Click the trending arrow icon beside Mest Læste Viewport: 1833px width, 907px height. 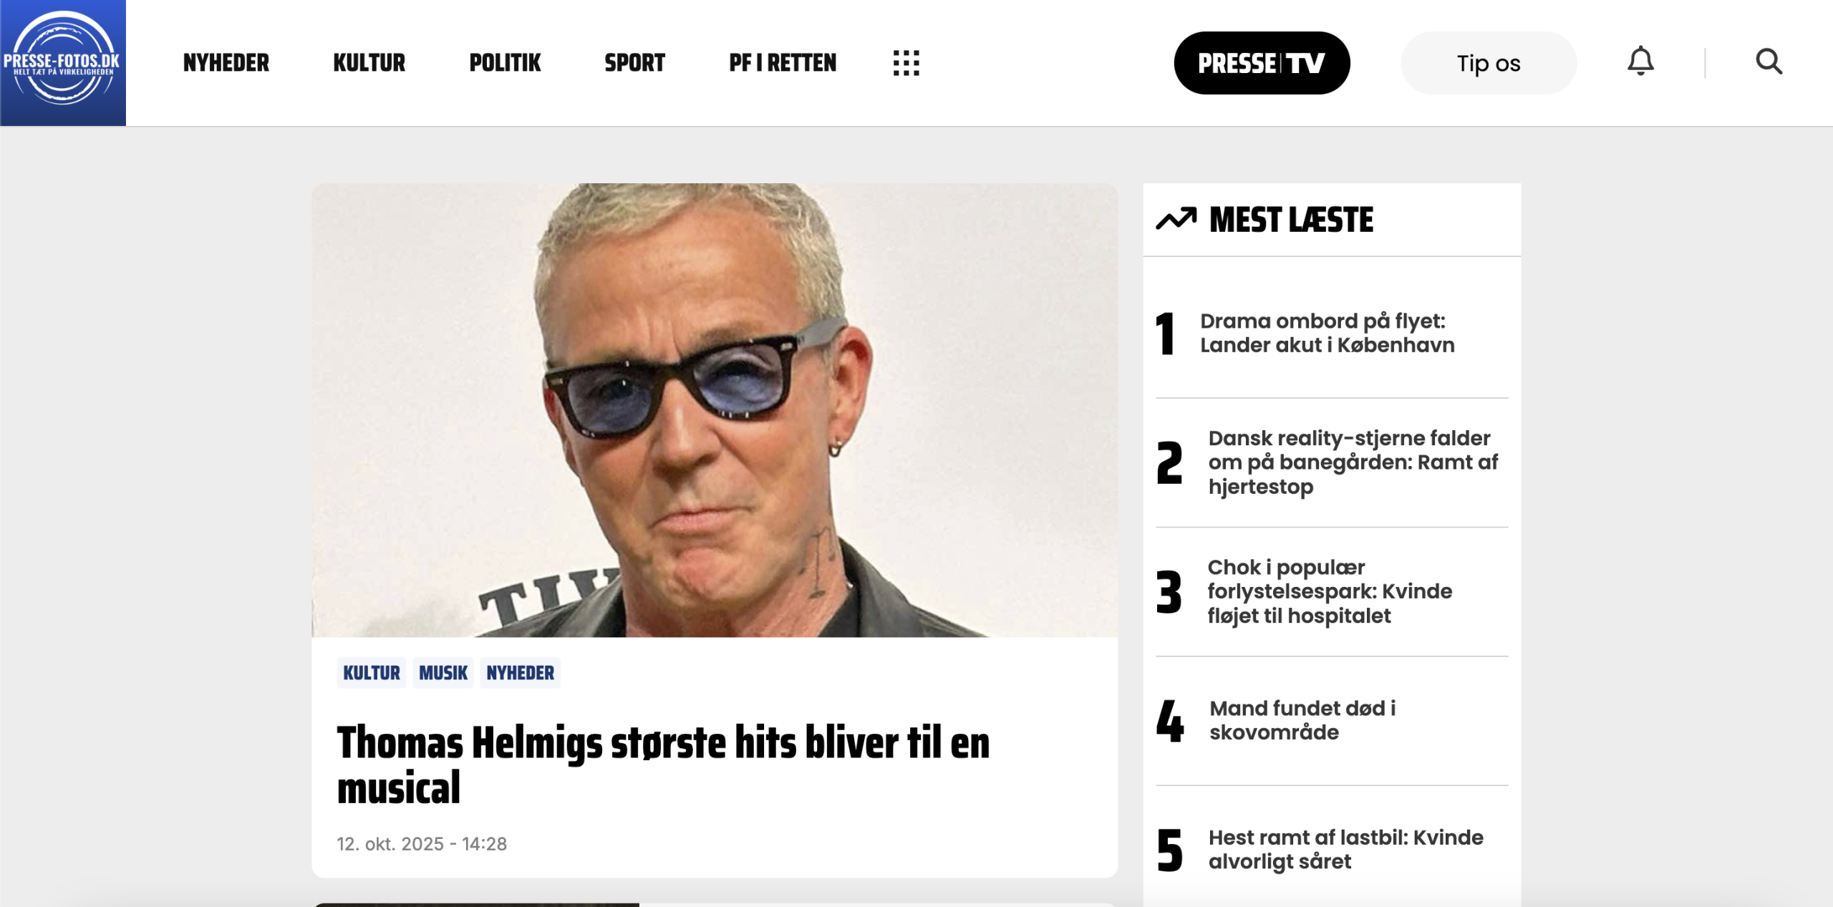click(x=1176, y=219)
